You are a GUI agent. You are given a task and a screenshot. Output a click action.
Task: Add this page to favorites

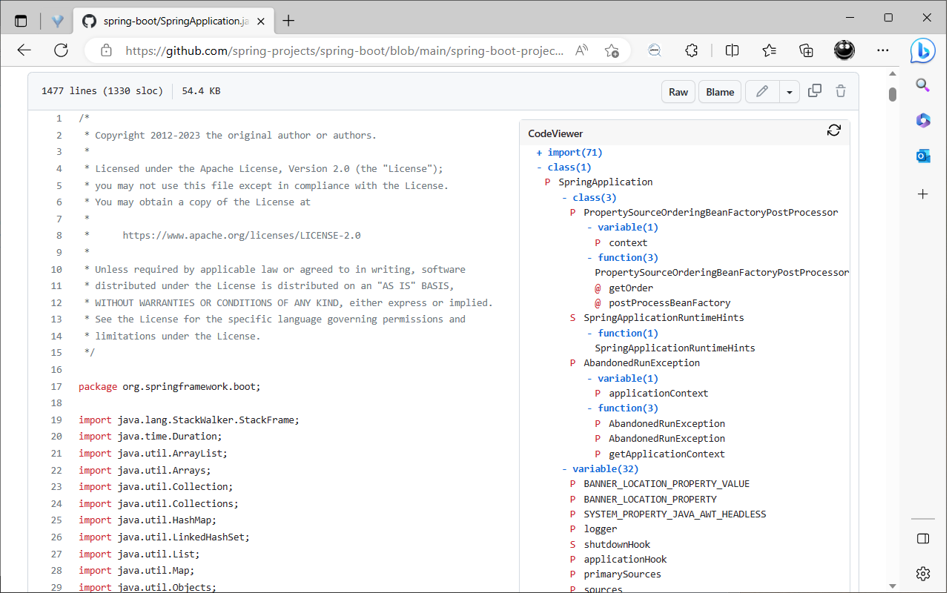[612, 50]
